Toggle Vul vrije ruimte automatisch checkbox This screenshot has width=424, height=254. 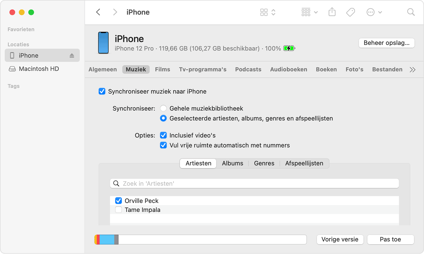tap(163, 145)
